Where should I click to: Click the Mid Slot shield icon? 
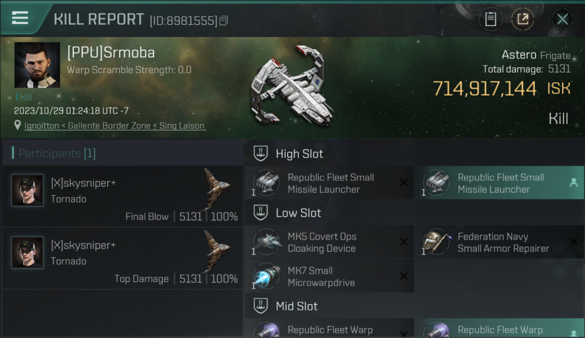pos(261,306)
